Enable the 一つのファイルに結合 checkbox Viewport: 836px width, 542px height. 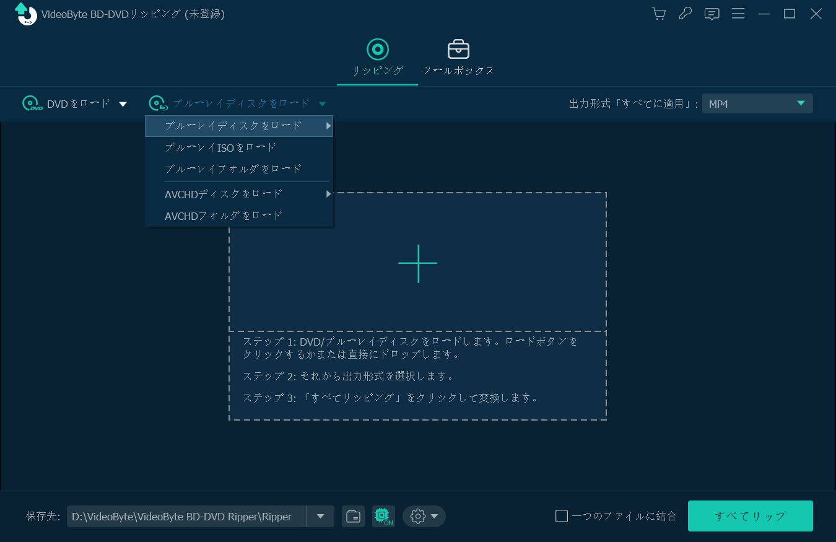pyautogui.click(x=561, y=515)
